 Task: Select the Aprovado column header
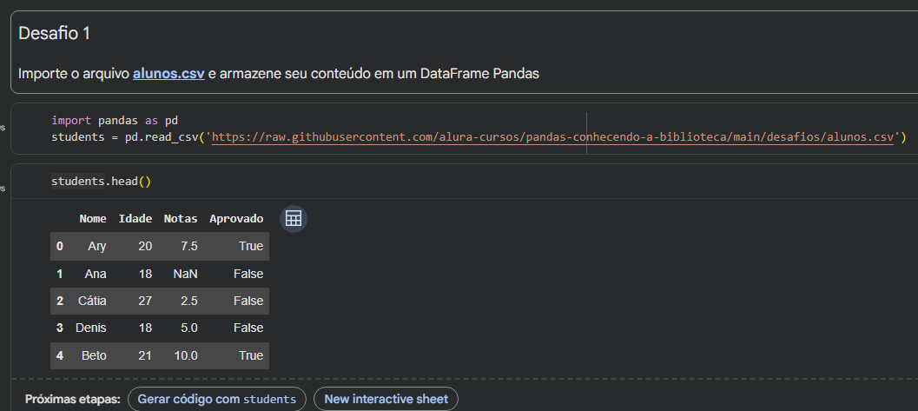pos(236,219)
